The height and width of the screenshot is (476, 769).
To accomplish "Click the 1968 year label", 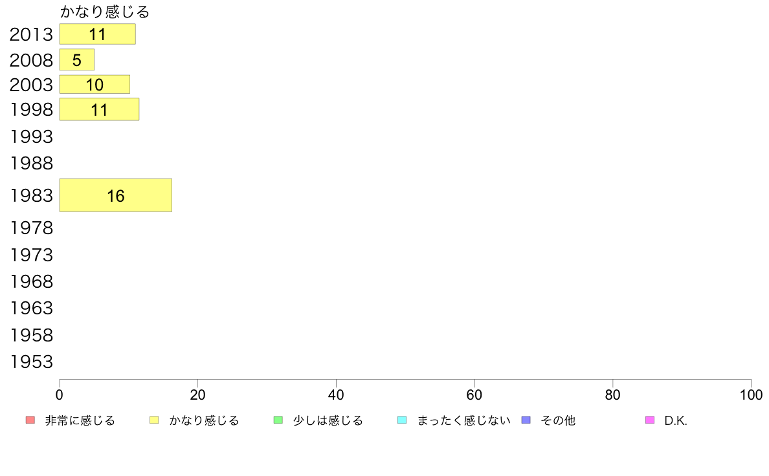I will click(x=31, y=282).
